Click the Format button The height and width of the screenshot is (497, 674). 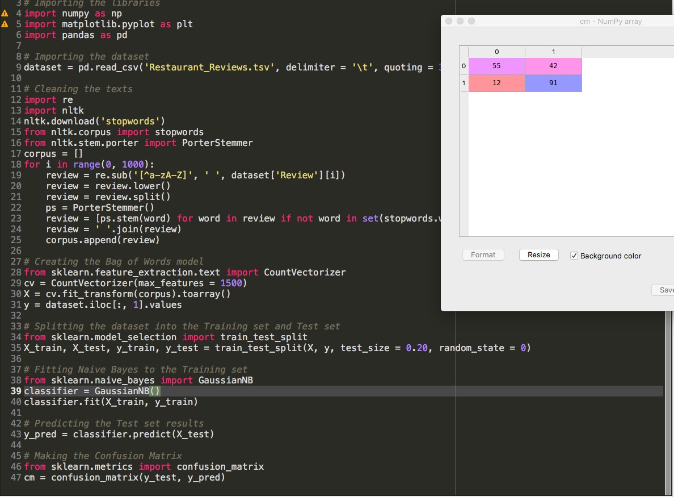point(483,255)
